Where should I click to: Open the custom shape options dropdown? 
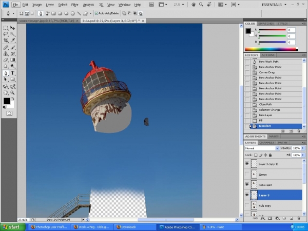pos(90,13)
